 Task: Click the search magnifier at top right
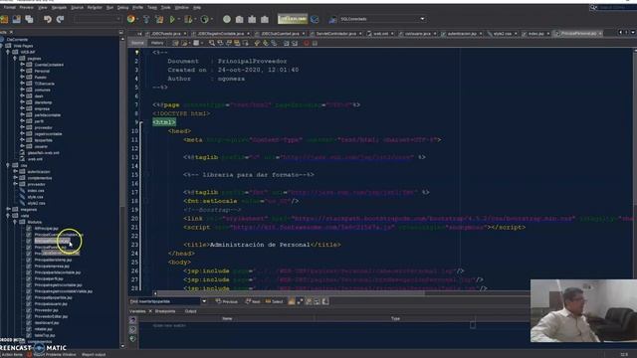coord(593,7)
